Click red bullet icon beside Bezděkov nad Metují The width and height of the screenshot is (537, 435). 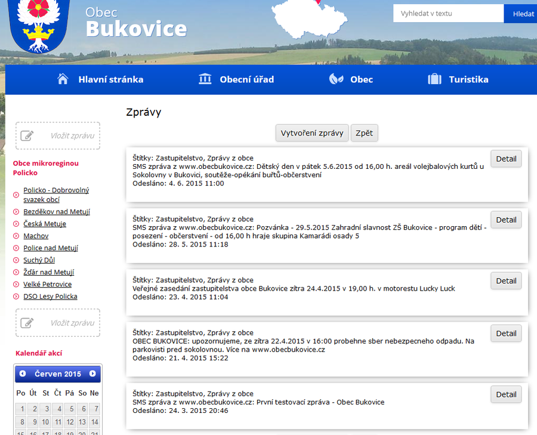(x=16, y=212)
